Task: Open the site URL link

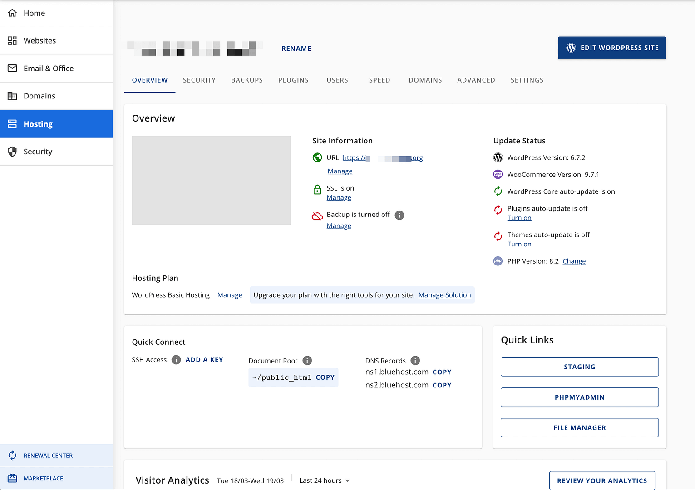Action: pyautogui.click(x=383, y=158)
